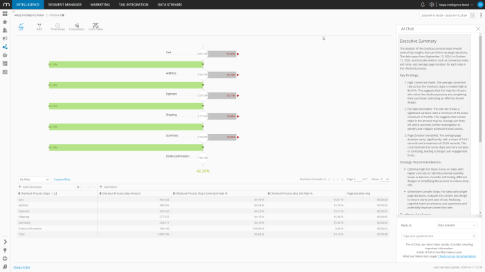Image resolution: width=485 pixels, height=272 pixels.
Task: Click the lightbulb icon in the sidebar
Action: (x=5, y=250)
